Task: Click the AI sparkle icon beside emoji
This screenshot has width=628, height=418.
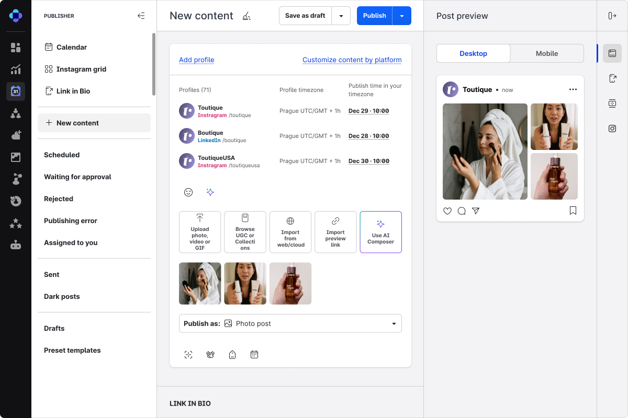Action: [x=210, y=192]
